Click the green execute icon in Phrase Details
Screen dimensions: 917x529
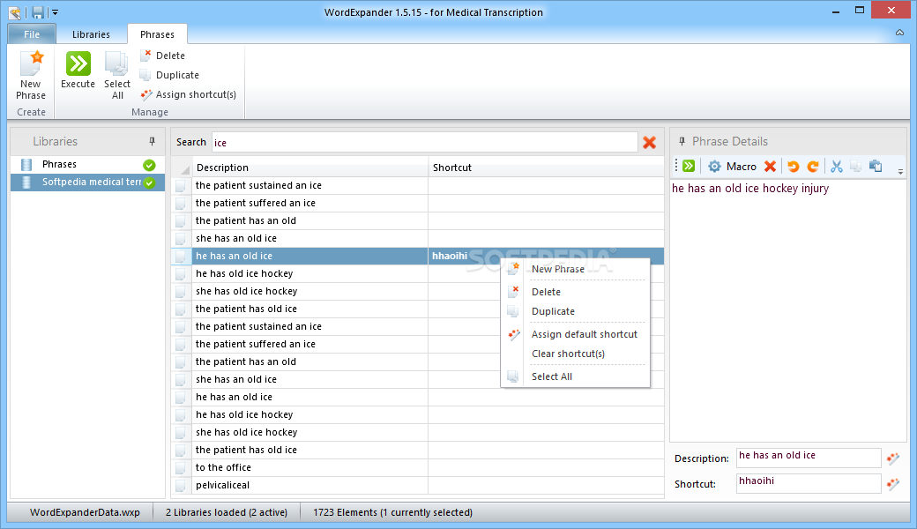click(x=689, y=166)
